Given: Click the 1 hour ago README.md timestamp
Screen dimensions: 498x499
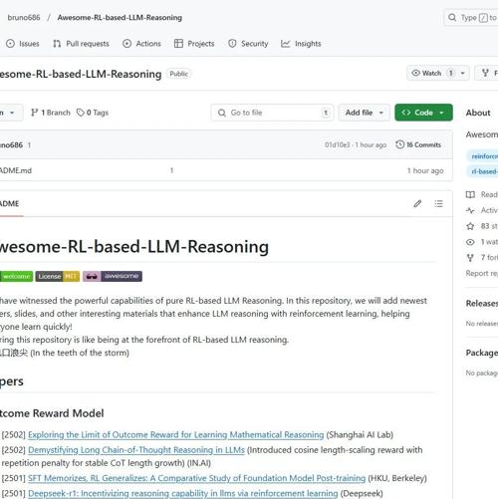Looking at the screenshot, I should (x=425, y=170).
